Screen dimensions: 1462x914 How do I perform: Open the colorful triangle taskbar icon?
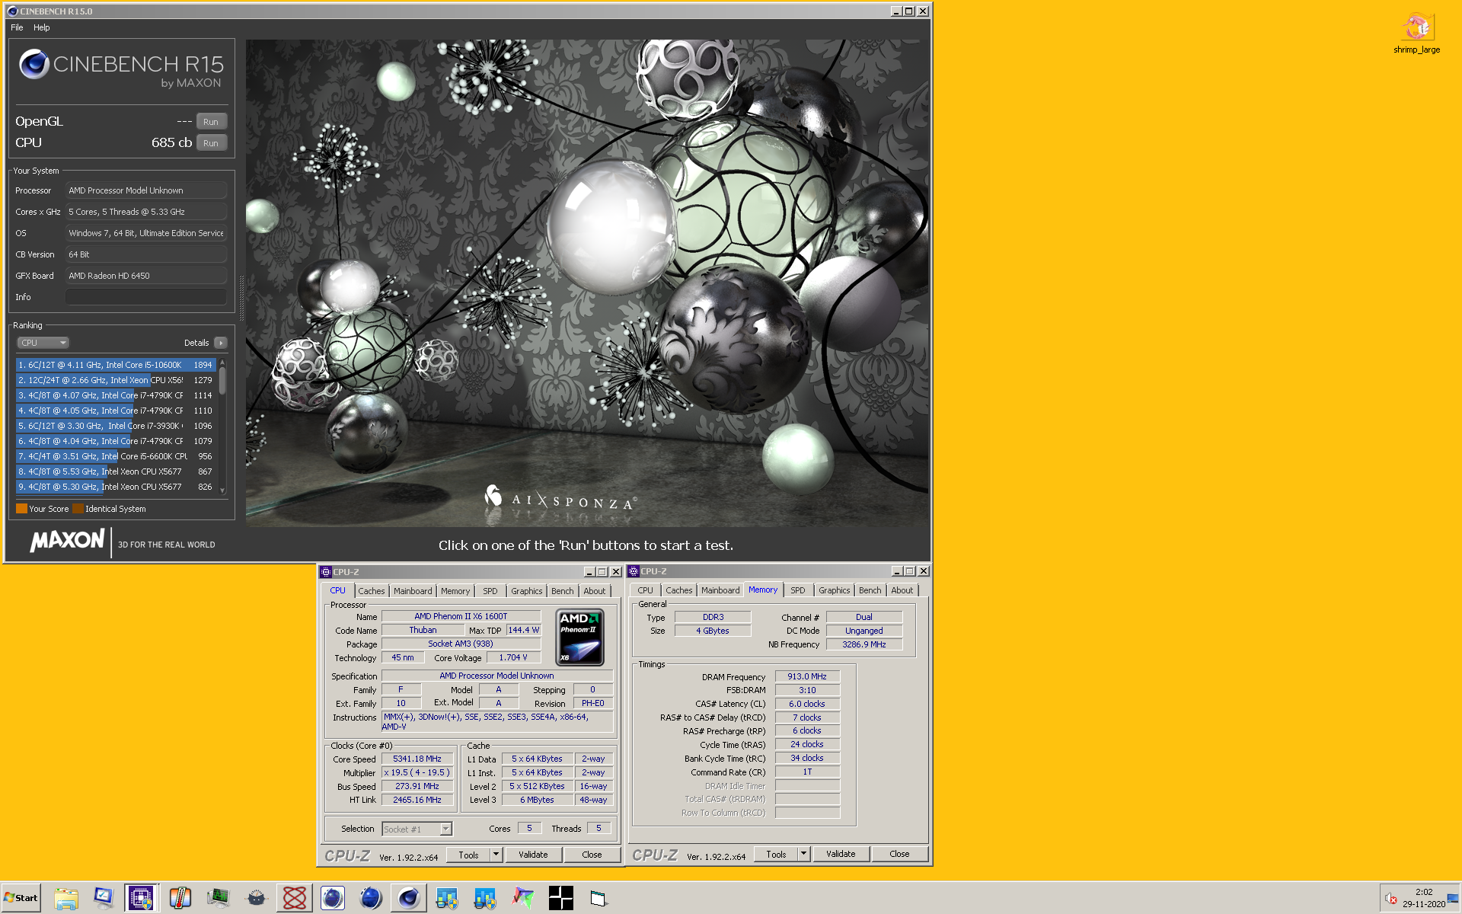click(x=523, y=898)
